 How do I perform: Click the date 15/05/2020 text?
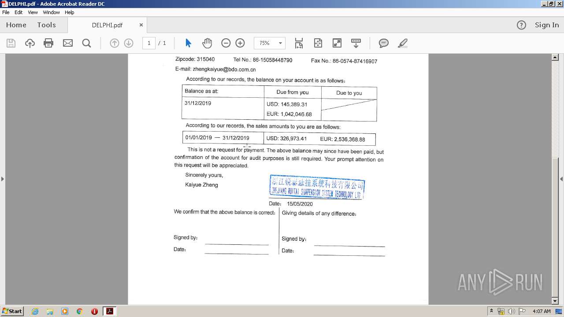[300, 204]
